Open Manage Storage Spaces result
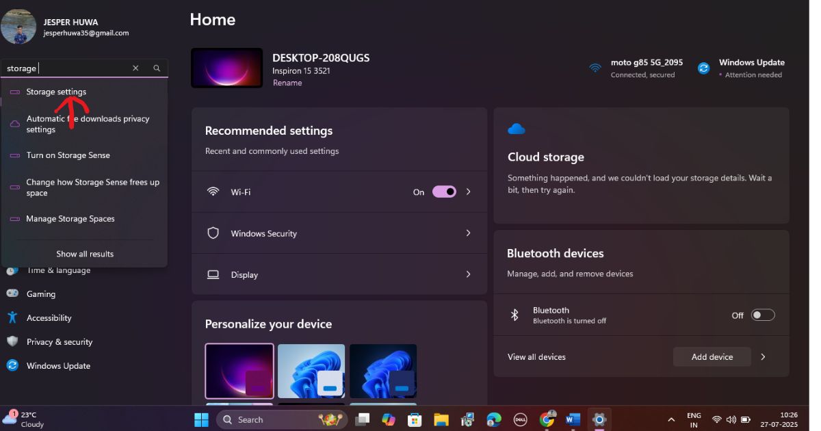The width and height of the screenshot is (821, 431). (84, 219)
